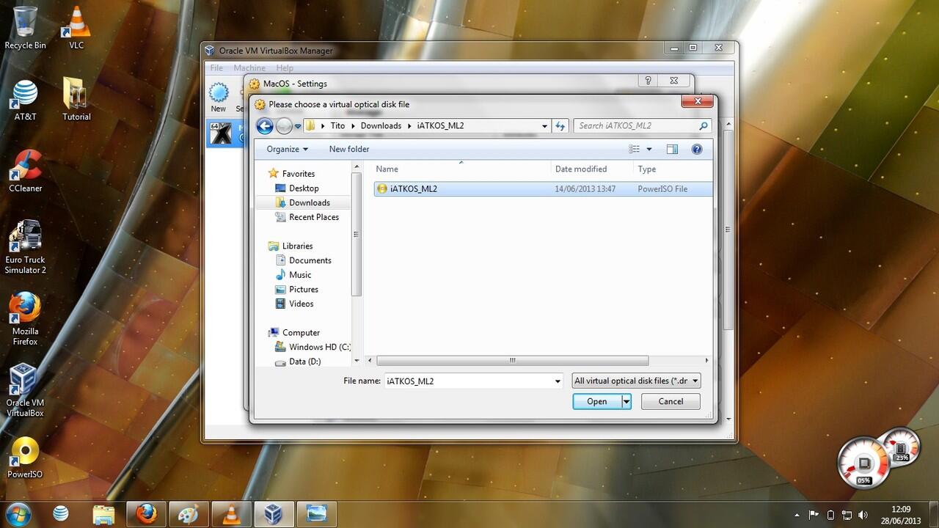
Task: Expand the address bar history dropdown
Action: point(544,126)
